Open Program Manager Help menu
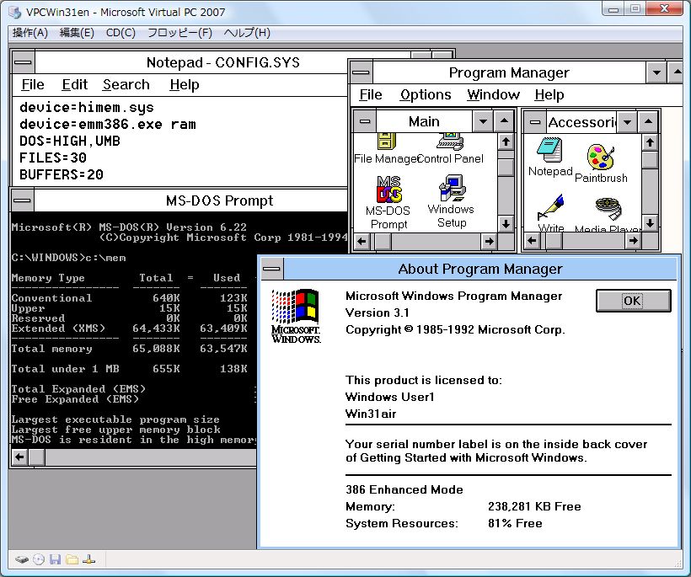 coord(549,94)
